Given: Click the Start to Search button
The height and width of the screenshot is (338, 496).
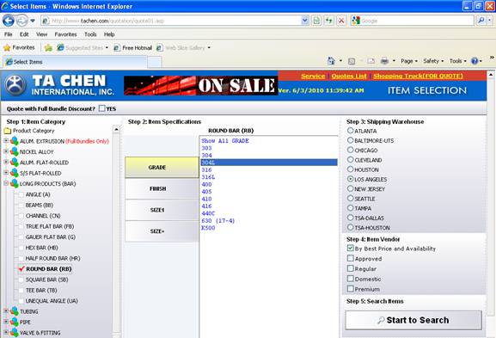Looking at the screenshot, I should [413, 320].
